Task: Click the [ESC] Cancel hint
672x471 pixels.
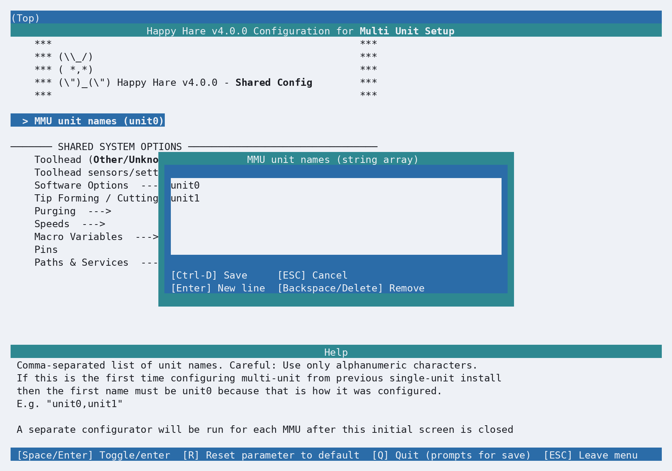Action: click(313, 275)
